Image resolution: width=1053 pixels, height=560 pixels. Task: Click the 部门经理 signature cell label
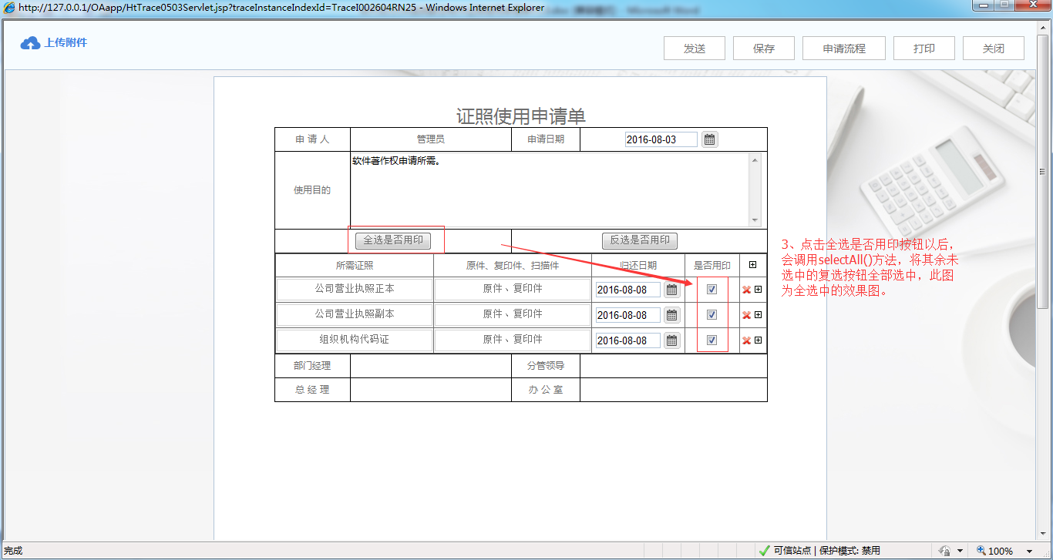(x=312, y=366)
